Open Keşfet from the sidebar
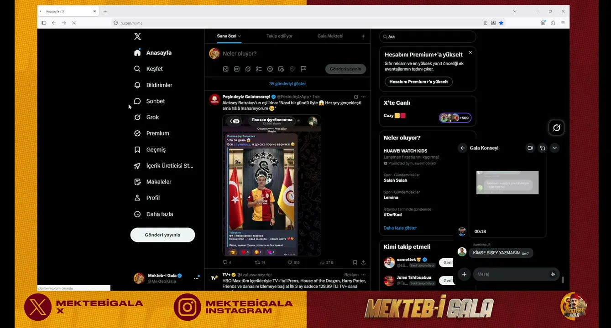The height and width of the screenshot is (328, 611). (x=148, y=69)
